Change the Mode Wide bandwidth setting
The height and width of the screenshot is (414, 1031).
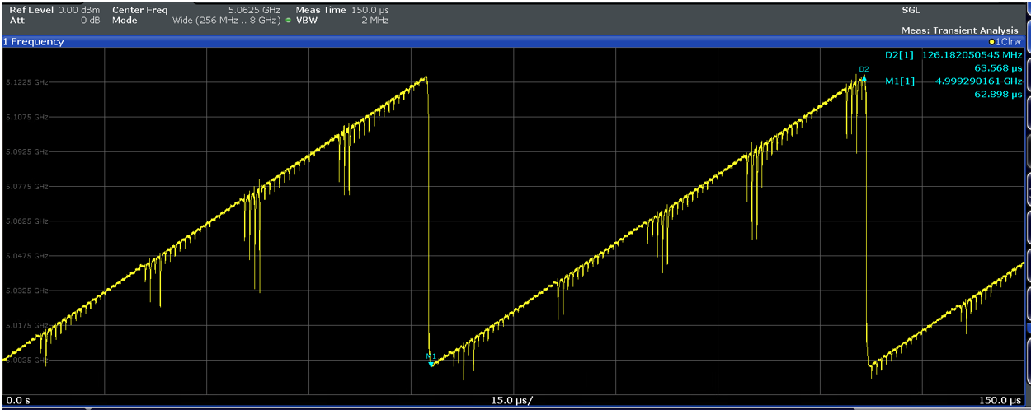pos(226,20)
